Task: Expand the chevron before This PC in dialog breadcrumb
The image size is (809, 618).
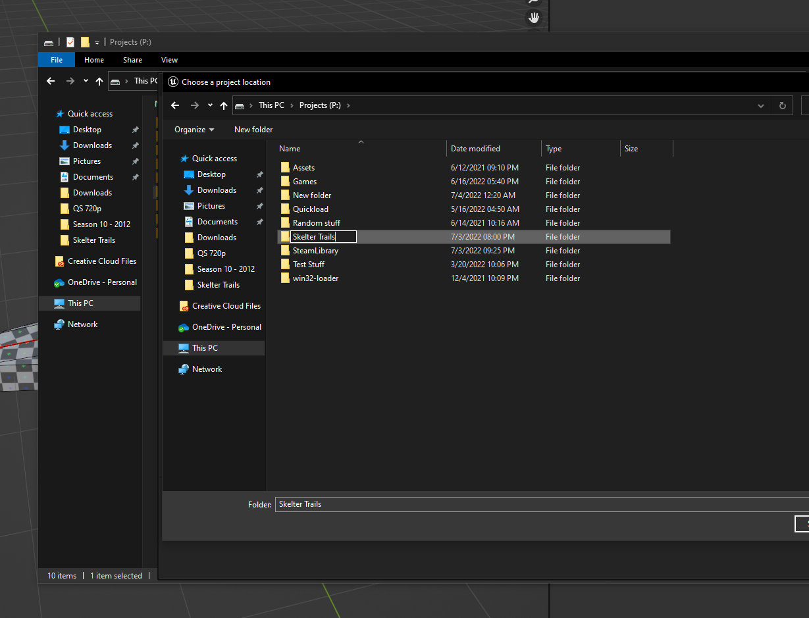Action: (x=251, y=105)
